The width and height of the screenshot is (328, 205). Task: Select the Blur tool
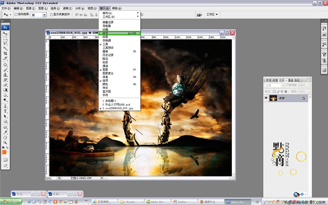[5, 95]
